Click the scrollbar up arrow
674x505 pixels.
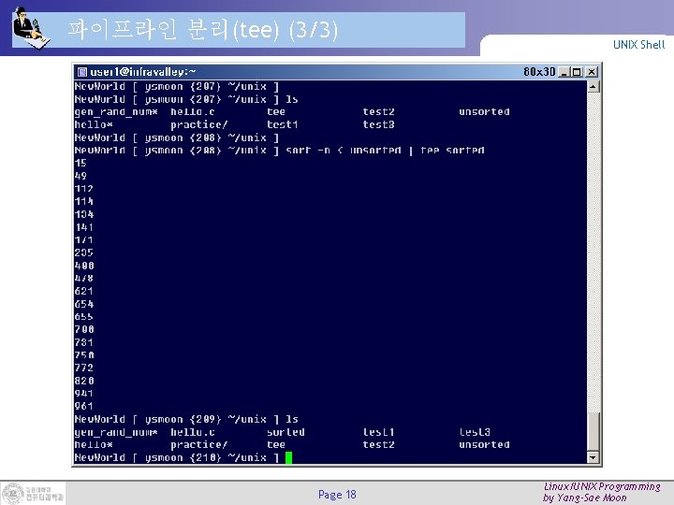[593, 87]
